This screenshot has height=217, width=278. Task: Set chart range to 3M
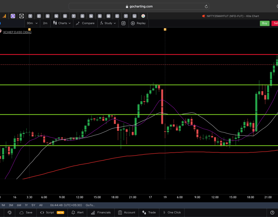point(11,205)
